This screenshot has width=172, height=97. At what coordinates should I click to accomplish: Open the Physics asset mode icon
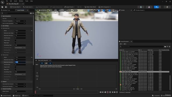coord(167,7)
